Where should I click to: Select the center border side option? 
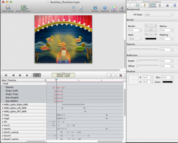[151, 30]
